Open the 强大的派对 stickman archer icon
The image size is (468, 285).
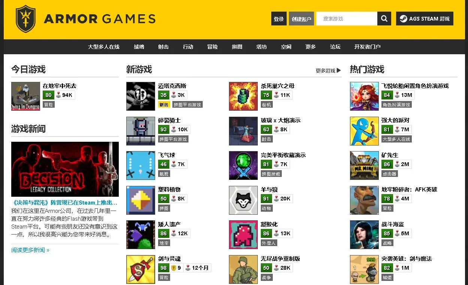pos(364,131)
